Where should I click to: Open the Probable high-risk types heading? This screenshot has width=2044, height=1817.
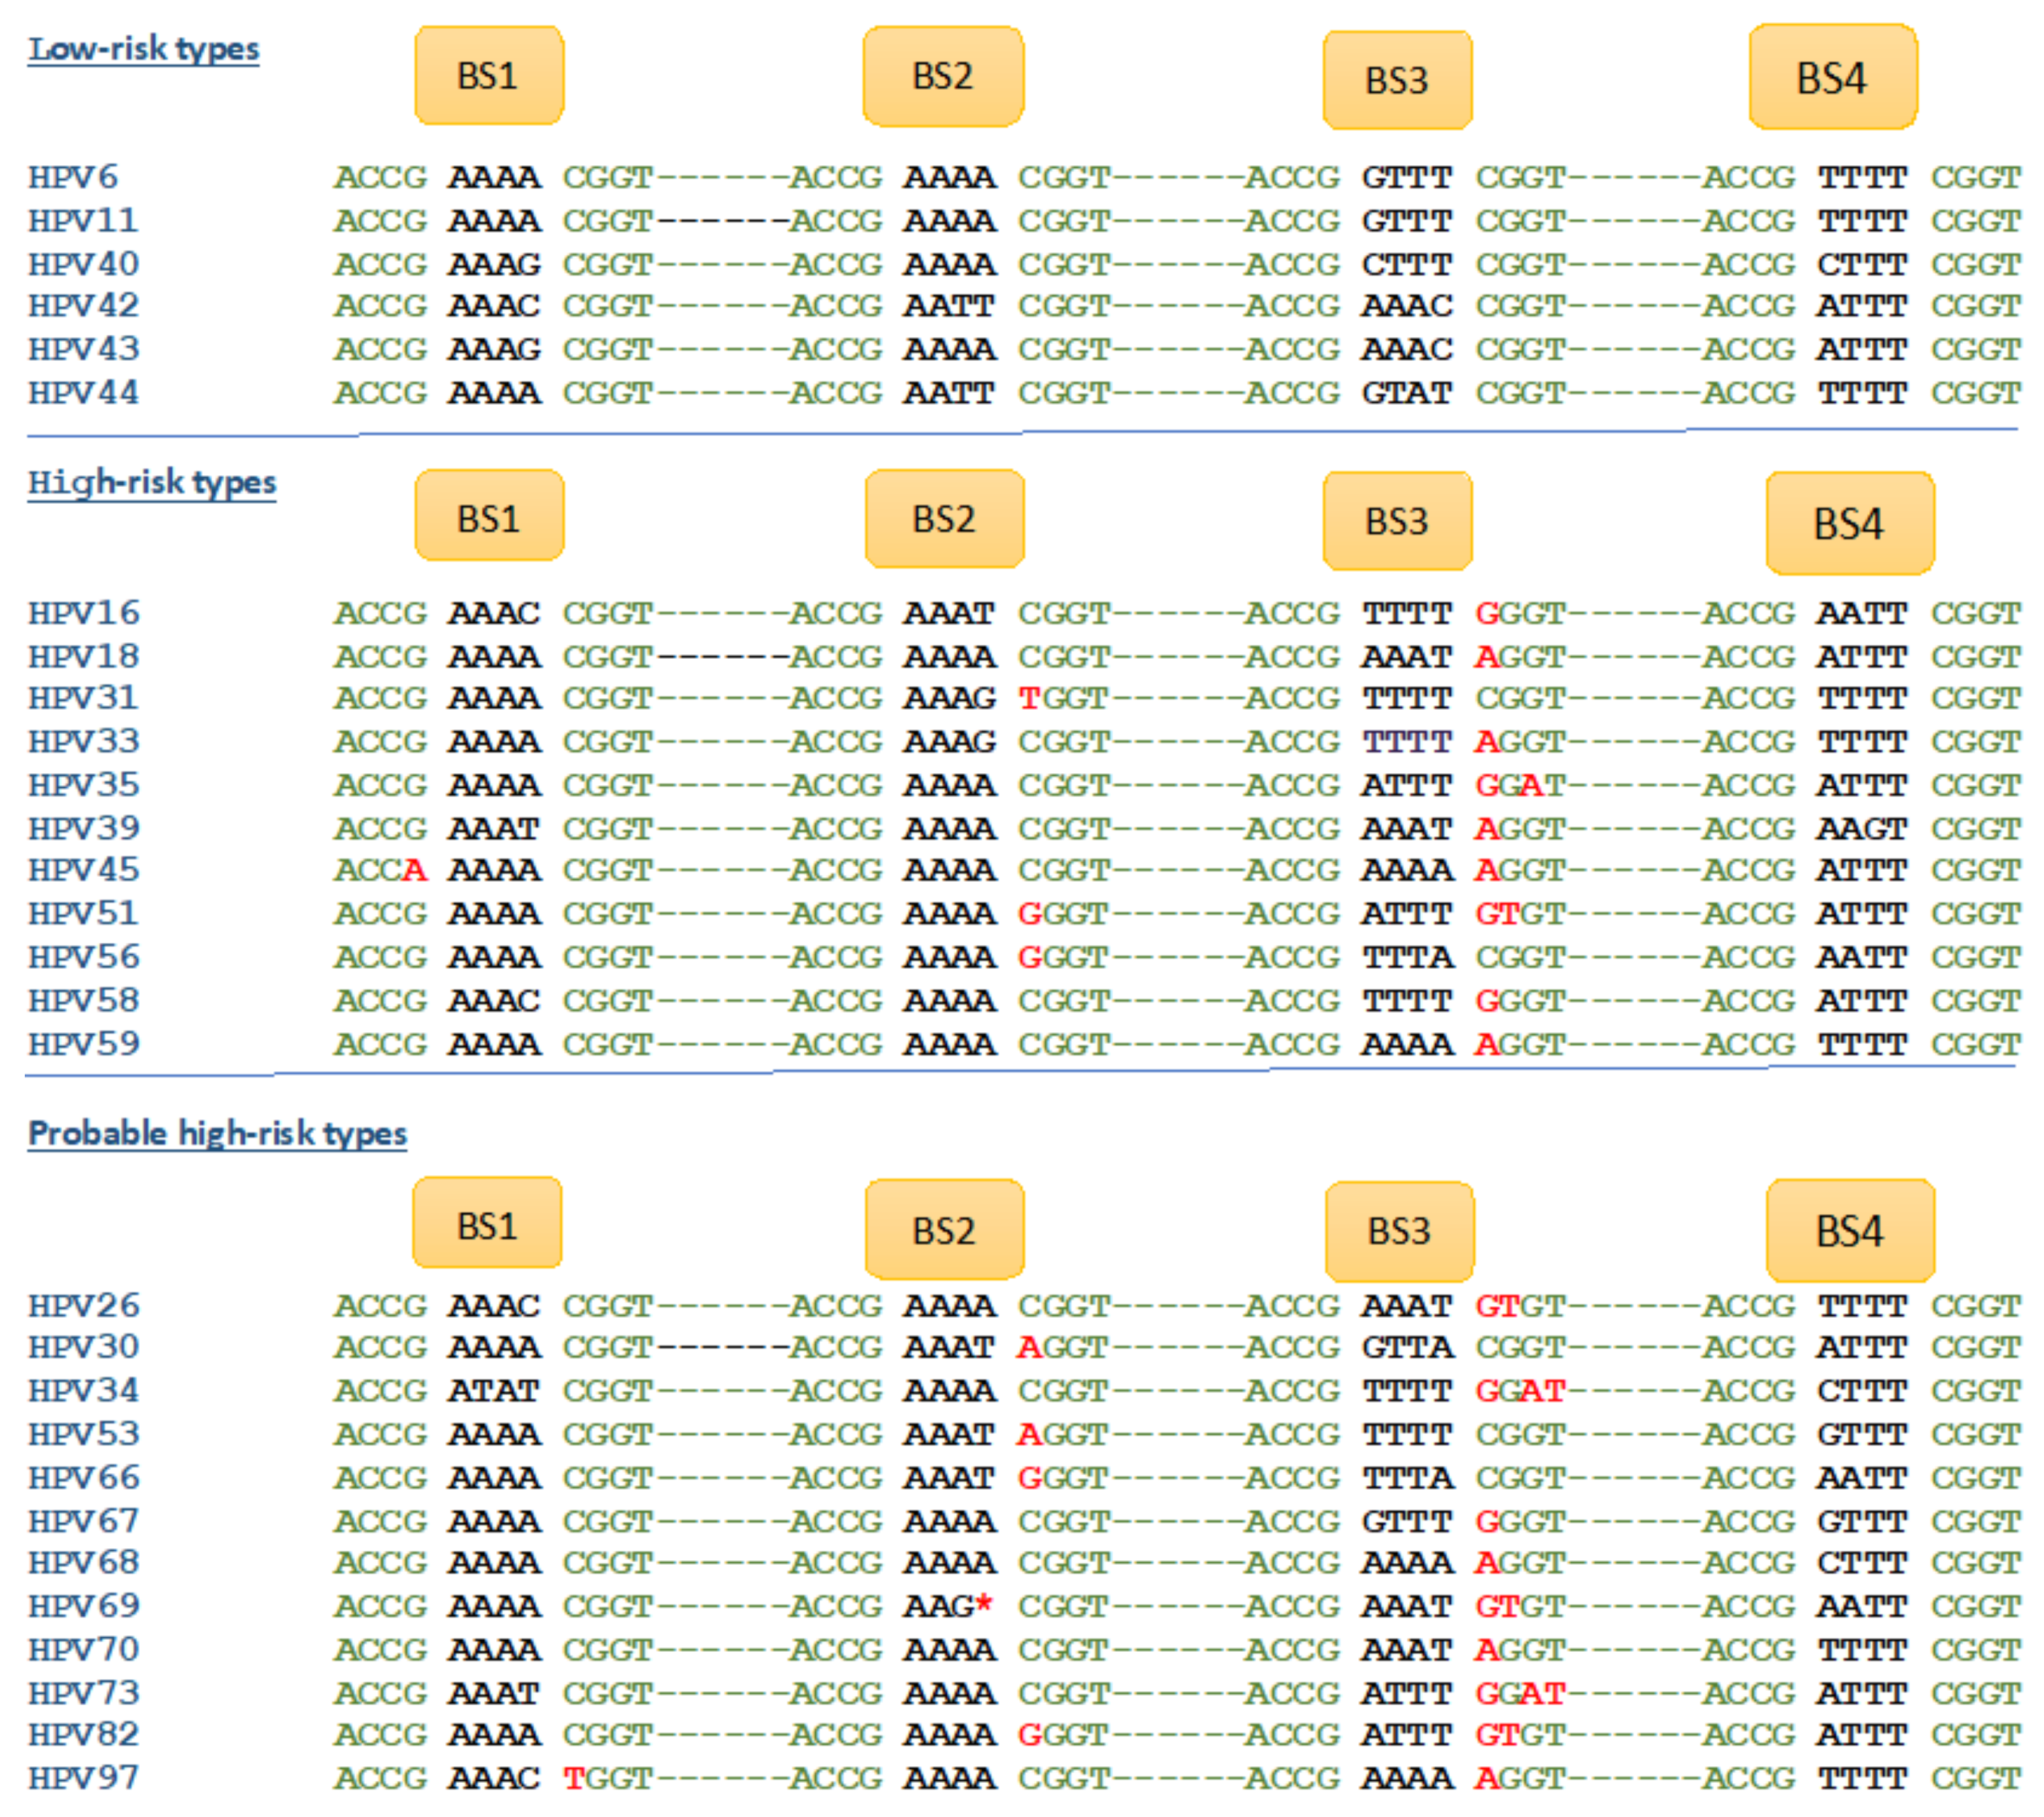click(217, 1134)
